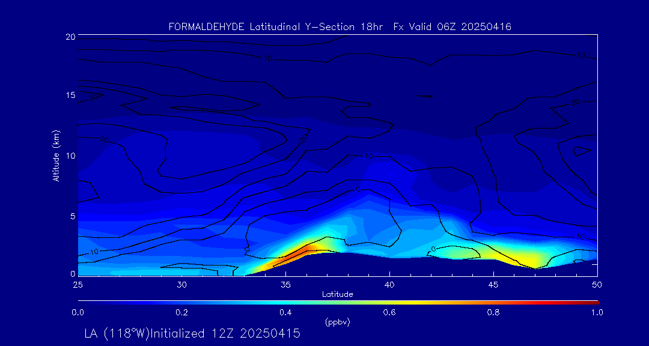The image size is (649, 346).
Task: Click the colorbar tick label 0.4
Action: pyautogui.click(x=285, y=312)
